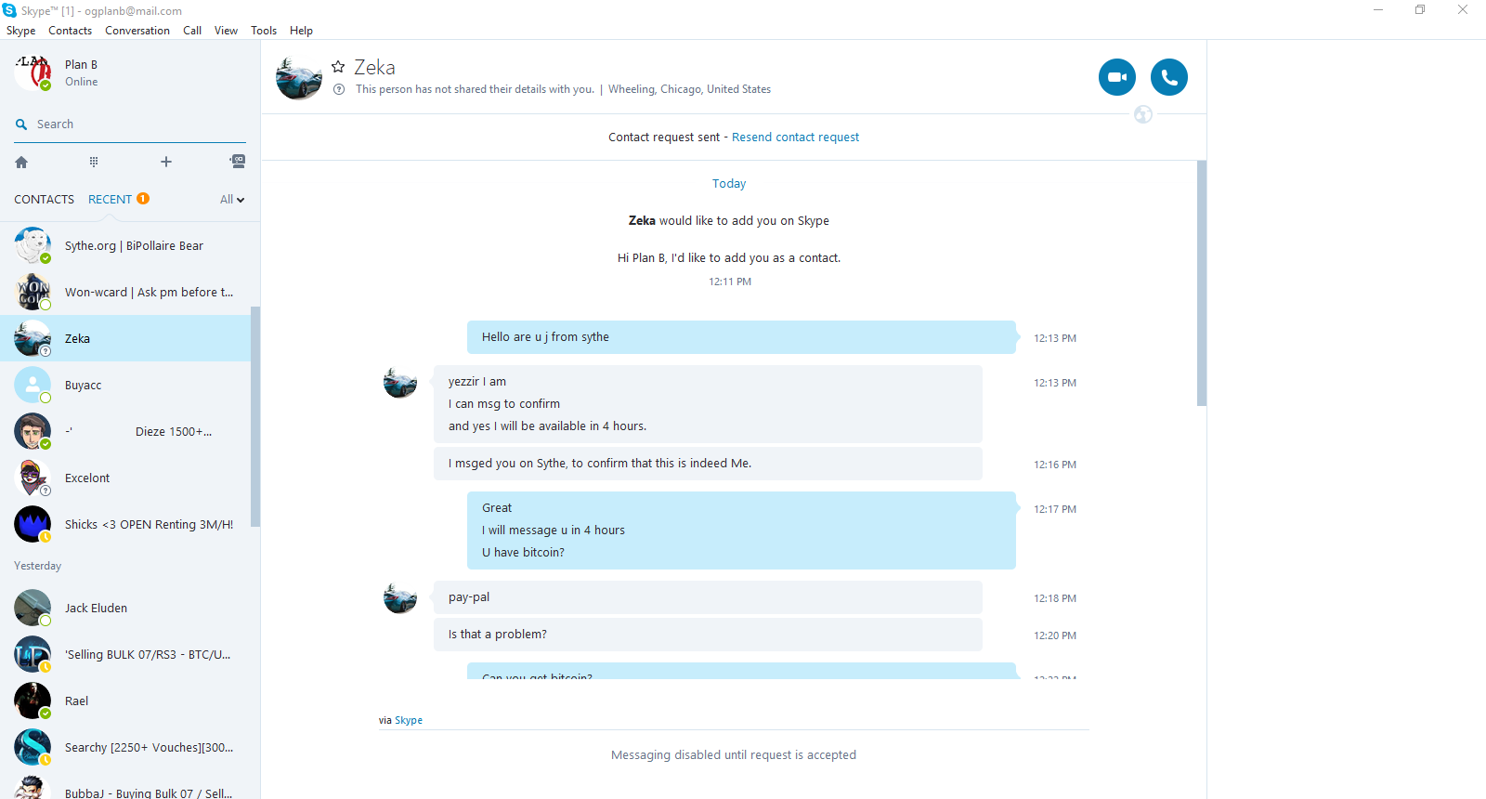Click the plus new conversation icon
Viewport: 1486px width, 799px height.
[166, 162]
